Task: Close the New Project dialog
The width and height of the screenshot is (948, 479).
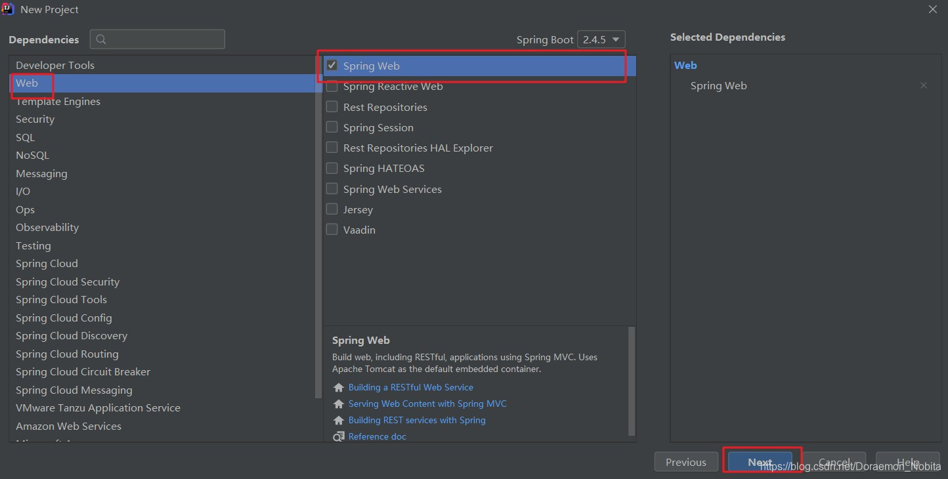Action: 932,9
